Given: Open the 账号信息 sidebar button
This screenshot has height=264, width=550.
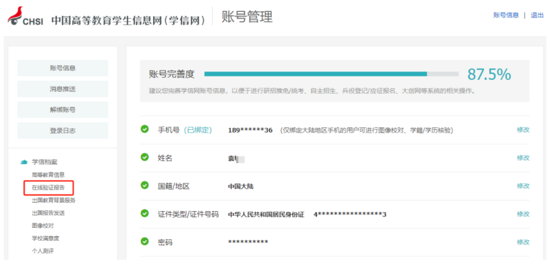Looking at the screenshot, I should 63,68.
